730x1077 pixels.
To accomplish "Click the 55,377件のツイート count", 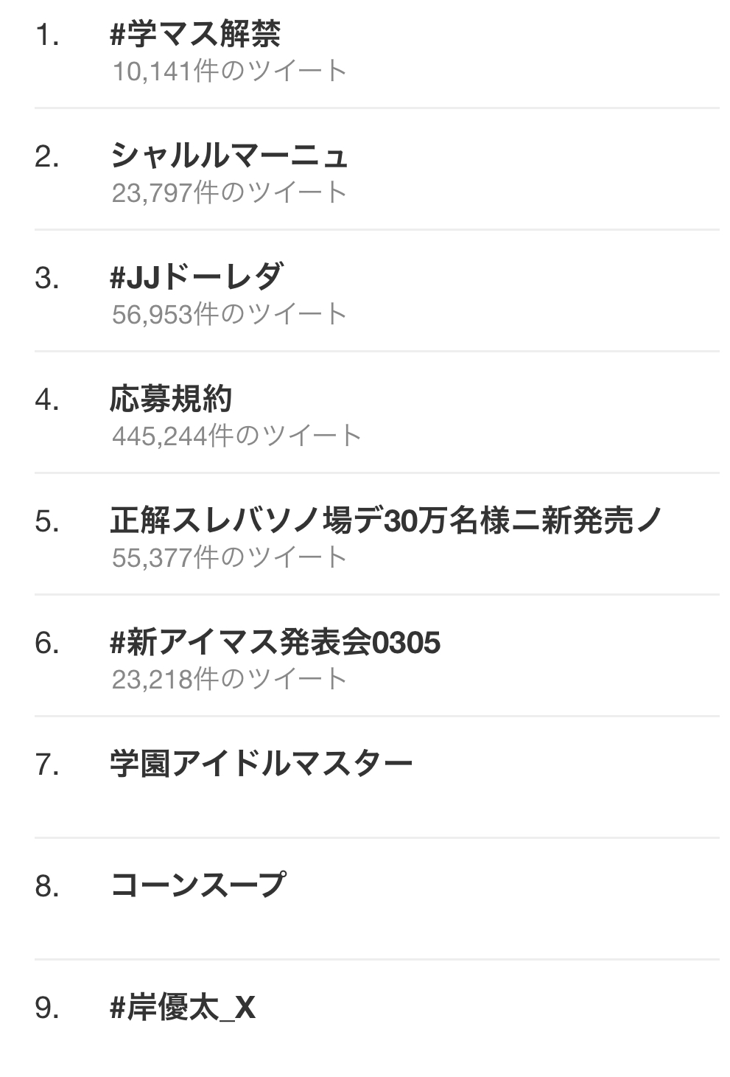I will [229, 558].
